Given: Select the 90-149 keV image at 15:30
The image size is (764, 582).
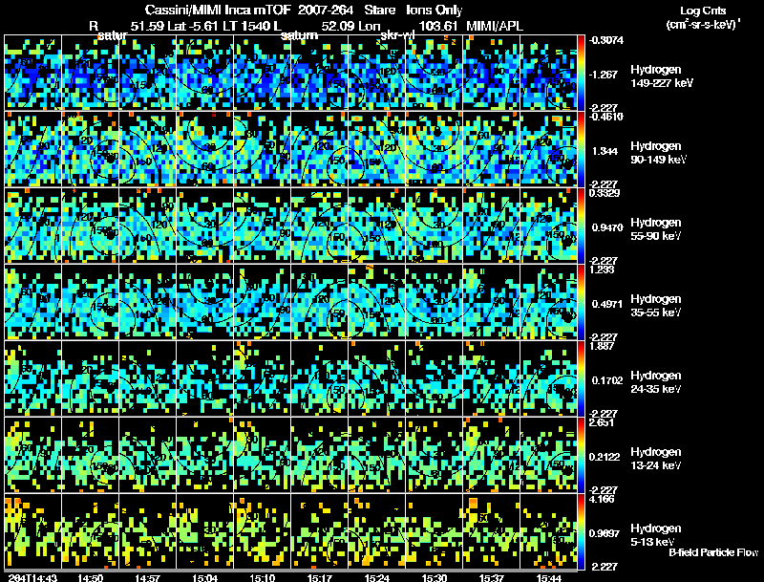Looking at the screenshot, I should tap(435, 149).
